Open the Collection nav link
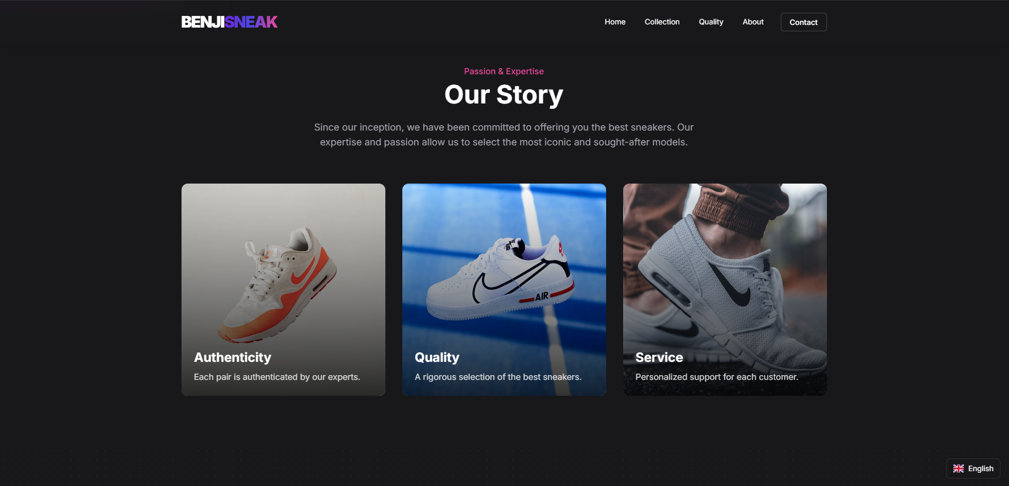 (x=662, y=22)
